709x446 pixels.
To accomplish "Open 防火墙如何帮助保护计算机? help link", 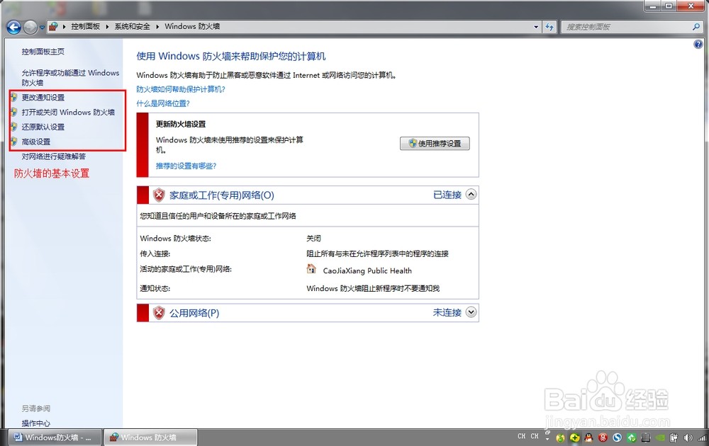I will 181,89.
